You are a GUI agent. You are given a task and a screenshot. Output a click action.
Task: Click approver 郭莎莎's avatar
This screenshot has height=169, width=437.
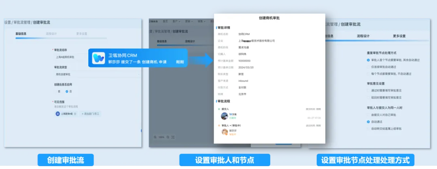(x=224, y=132)
